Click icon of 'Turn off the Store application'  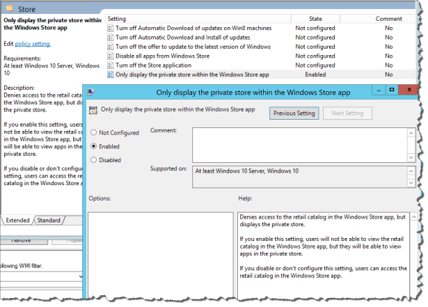click(x=111, y=65)
